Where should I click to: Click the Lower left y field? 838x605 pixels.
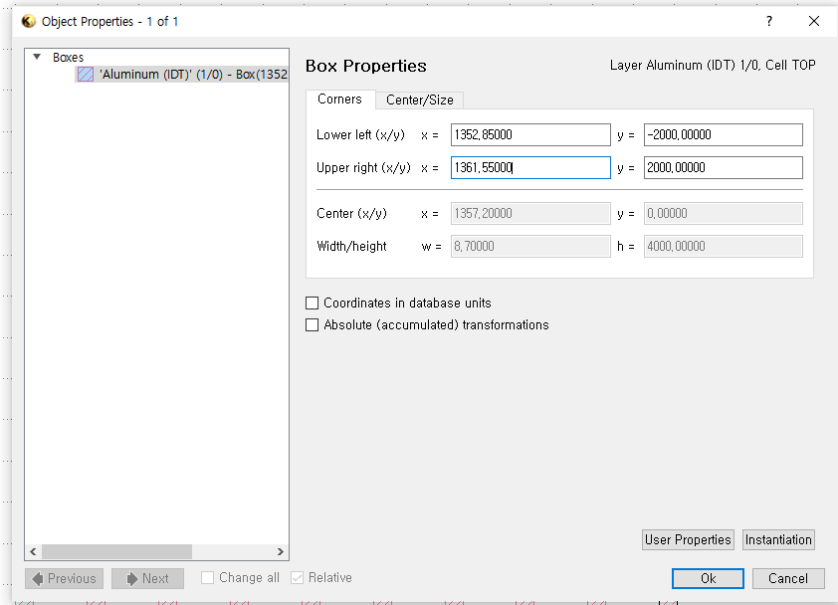724,134
